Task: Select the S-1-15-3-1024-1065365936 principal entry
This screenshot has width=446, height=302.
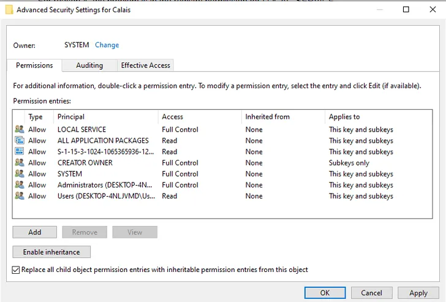Action: pos(105,151)
